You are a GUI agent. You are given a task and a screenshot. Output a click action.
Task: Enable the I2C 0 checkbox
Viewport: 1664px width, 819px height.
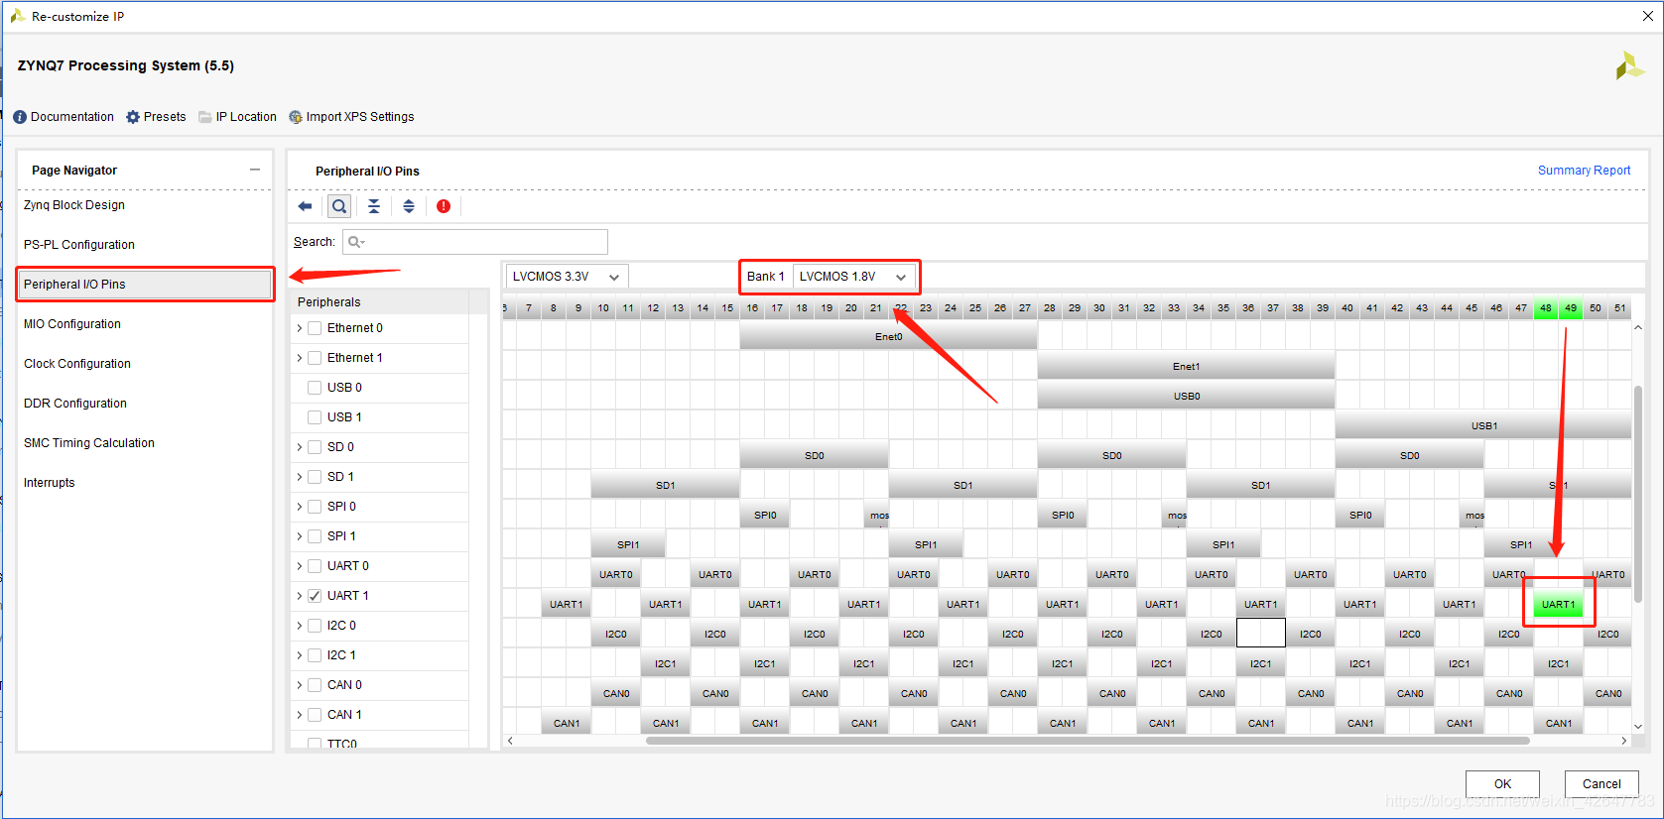315,626
